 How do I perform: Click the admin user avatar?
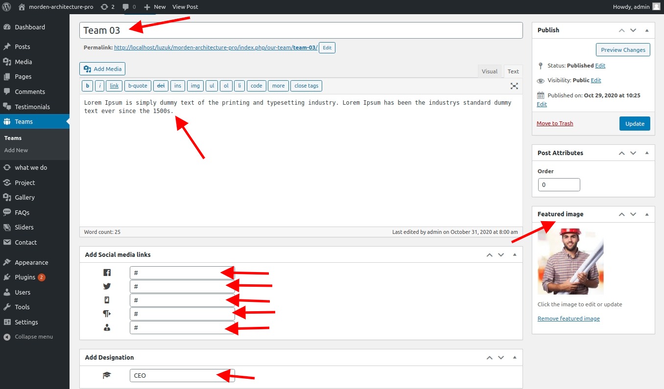pos(656,7)
